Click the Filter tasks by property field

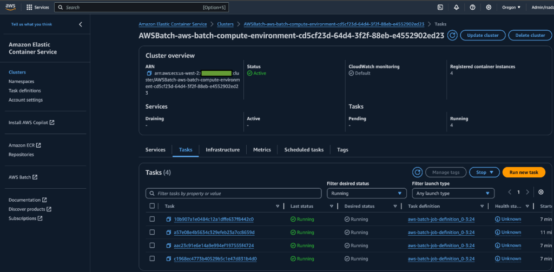(234, 193)
